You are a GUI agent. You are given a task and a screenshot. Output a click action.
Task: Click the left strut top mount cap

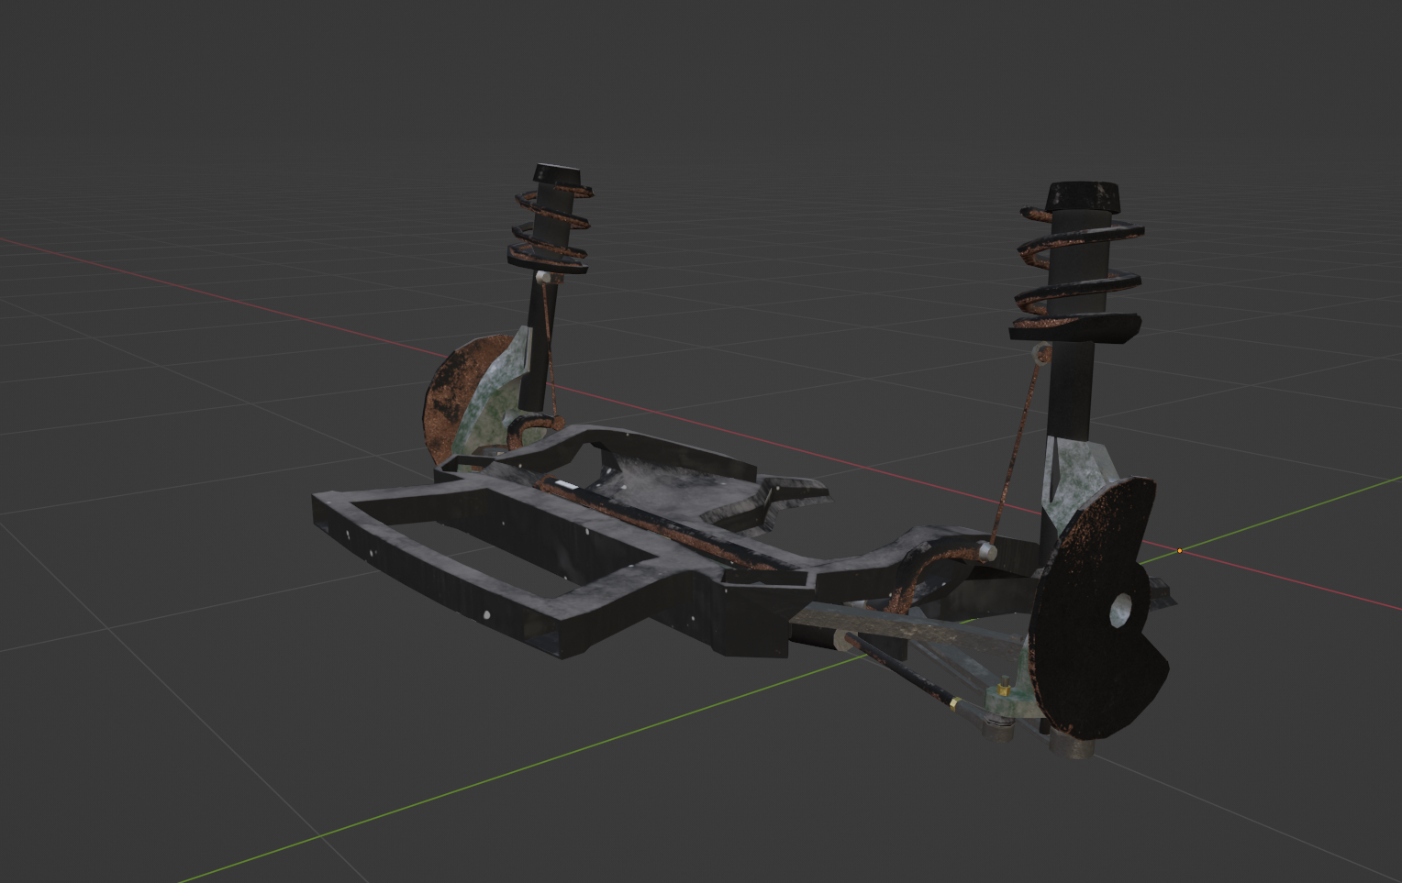coord(557,174)
